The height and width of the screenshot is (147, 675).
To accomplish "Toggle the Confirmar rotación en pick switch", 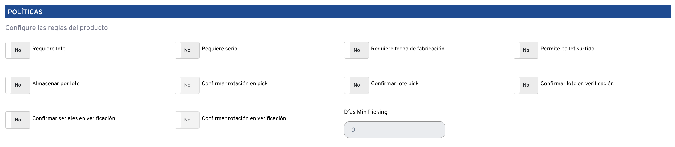I will (187, 85).
